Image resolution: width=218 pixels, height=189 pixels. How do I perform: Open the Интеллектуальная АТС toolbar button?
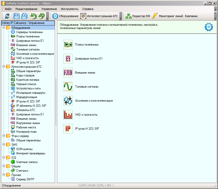[99, 16]
